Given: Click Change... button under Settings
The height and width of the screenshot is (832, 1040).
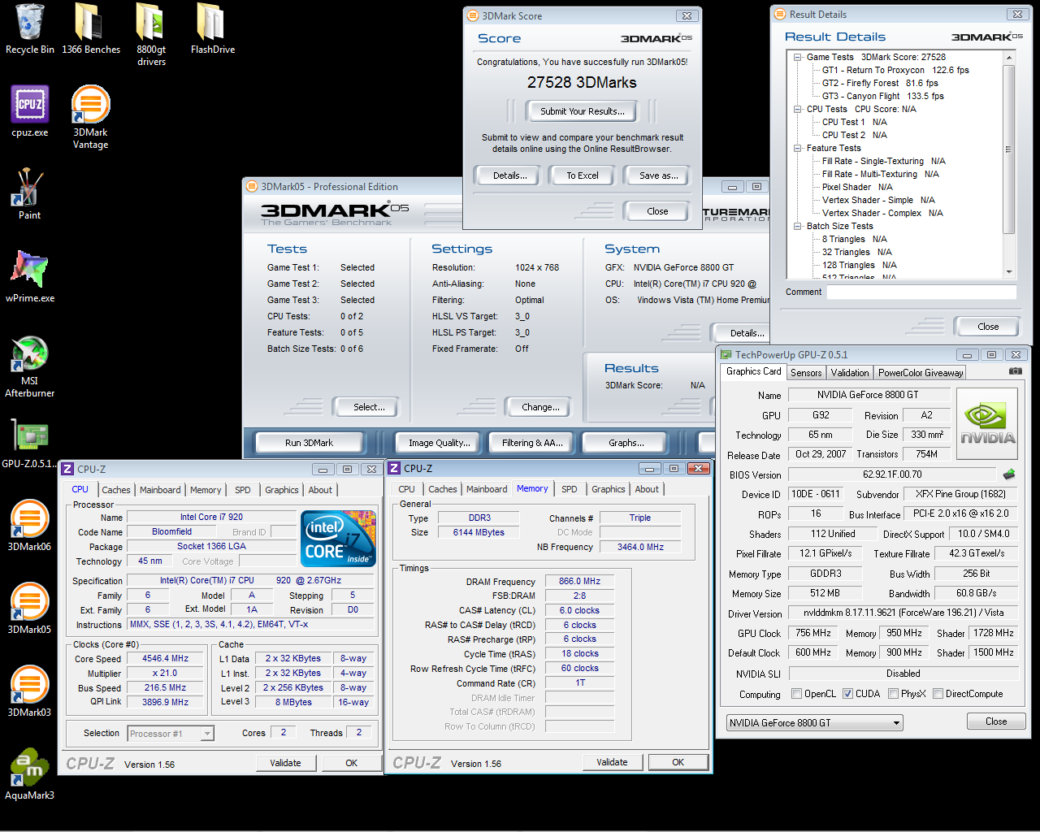Looking at the screenshot, I should pos(540,407).
